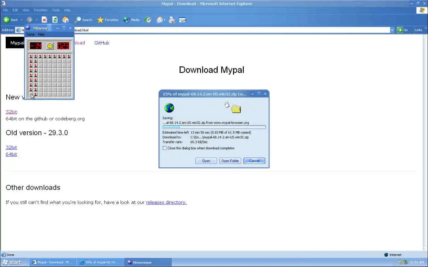
Task: Refresh the page with the green arrows icon
Action: click(x=55, y=20)
